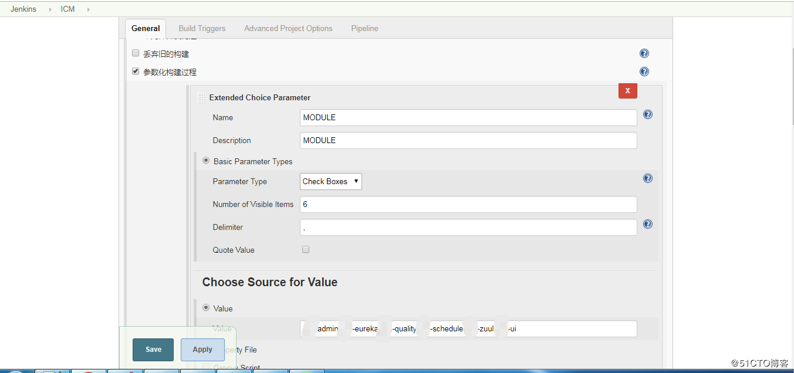The image size is (794, 373).
Task: Switch to the Build Triggers tab
Action: tap(202, 28)
